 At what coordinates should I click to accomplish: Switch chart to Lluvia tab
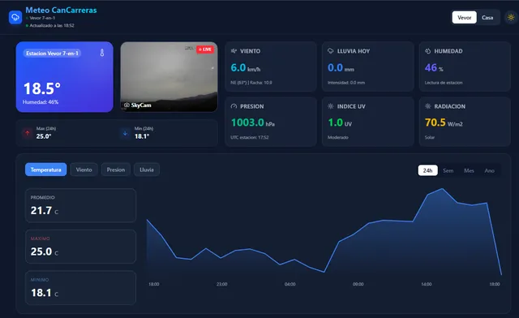(x=147, y=170)
